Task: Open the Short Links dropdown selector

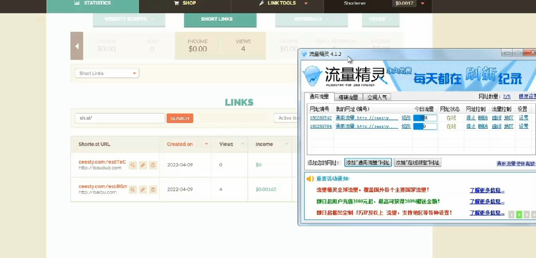Action: (x=107, y=73)
